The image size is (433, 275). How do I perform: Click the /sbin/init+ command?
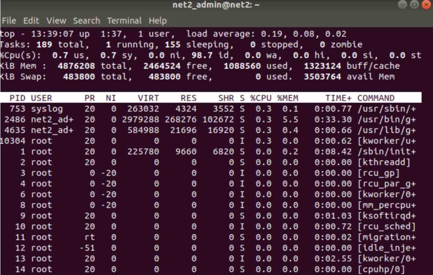pos(387,152)
